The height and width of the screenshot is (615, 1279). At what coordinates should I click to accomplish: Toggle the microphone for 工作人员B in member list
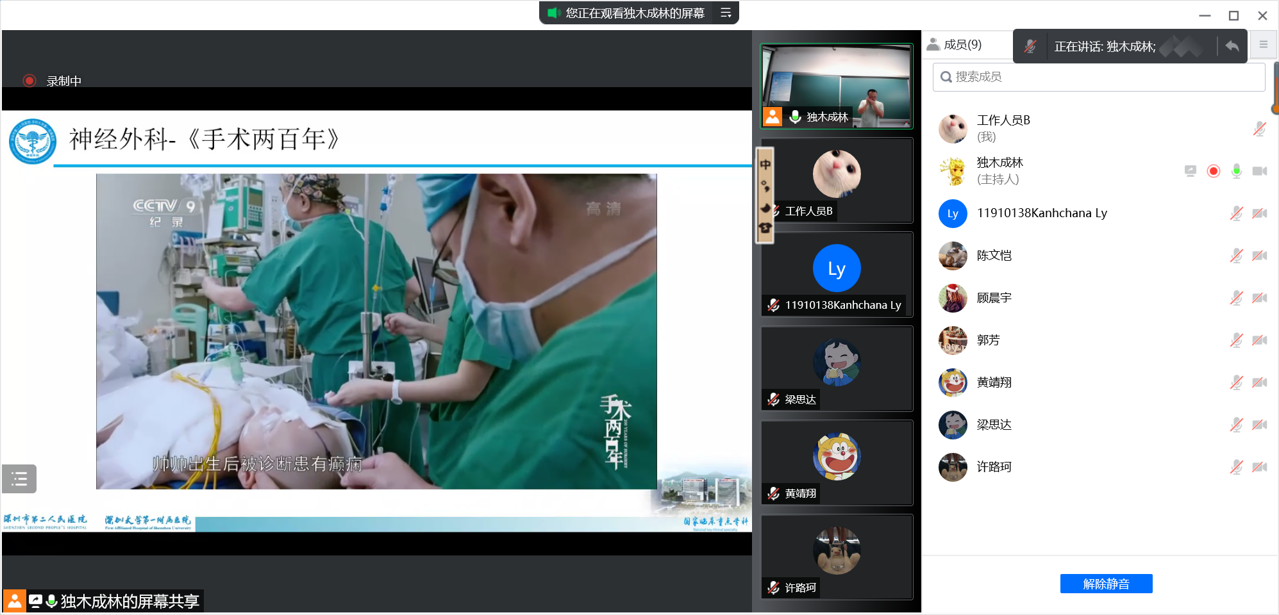click(1259, 129)
